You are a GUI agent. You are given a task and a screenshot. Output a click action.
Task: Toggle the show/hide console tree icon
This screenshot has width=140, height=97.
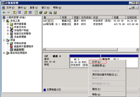click(19, 13)
